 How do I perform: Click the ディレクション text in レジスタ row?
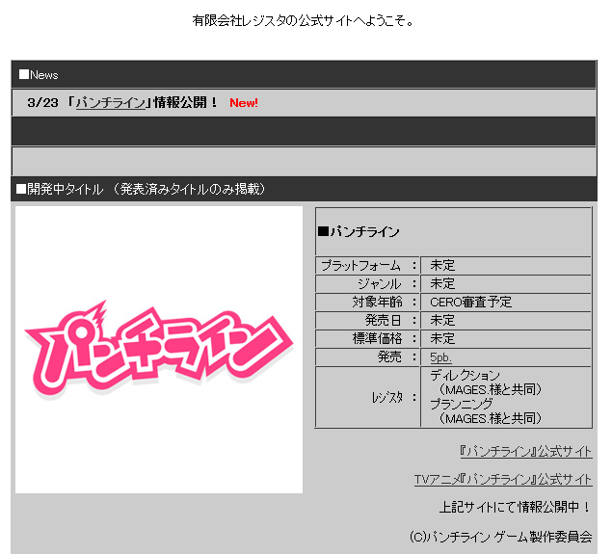click(465, 376)
